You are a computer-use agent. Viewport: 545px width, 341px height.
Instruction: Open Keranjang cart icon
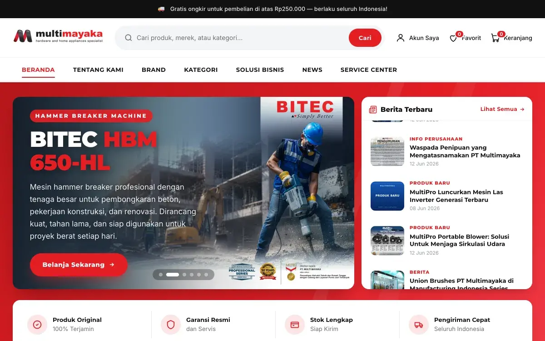(x=495, y=38)
